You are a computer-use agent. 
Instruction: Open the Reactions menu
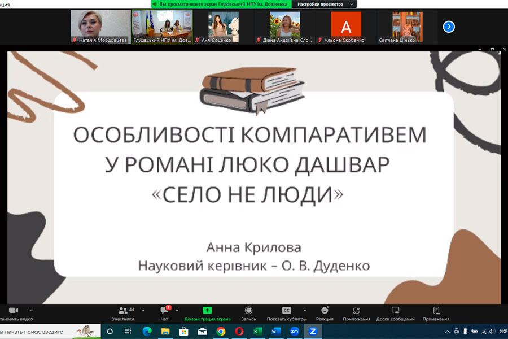(x=325, y=314)
